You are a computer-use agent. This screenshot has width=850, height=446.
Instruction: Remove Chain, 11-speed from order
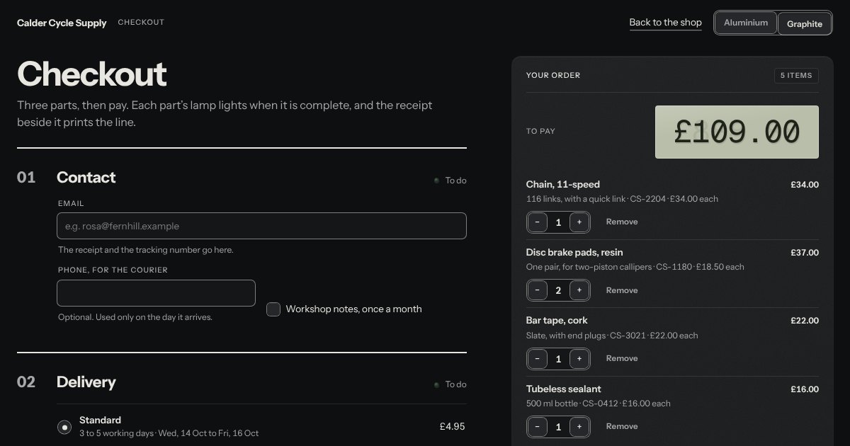[x=622, y=222]
